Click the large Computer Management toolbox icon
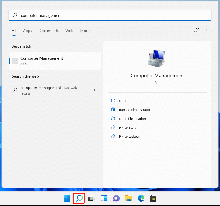This screenshot has width=220, height=206. point(157,58)
